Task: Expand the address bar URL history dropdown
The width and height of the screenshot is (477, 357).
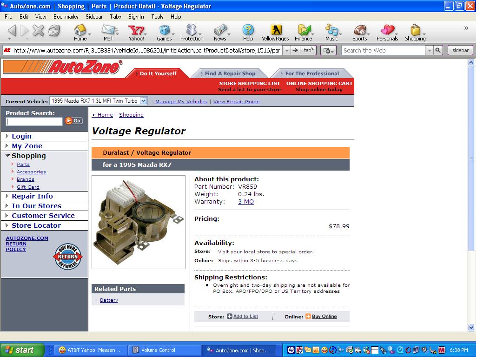Action: [286, 50]
